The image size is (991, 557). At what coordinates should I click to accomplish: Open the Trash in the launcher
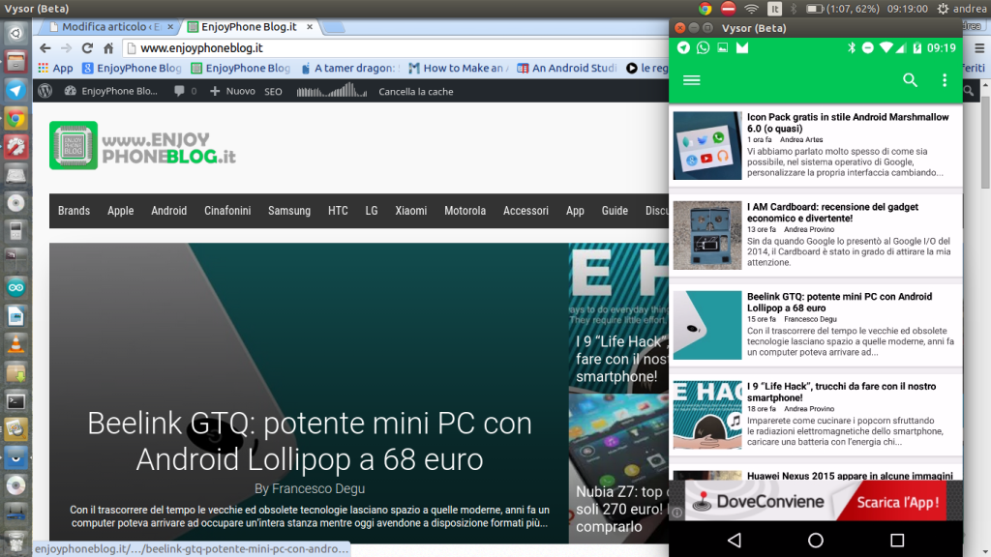(15, 542)
